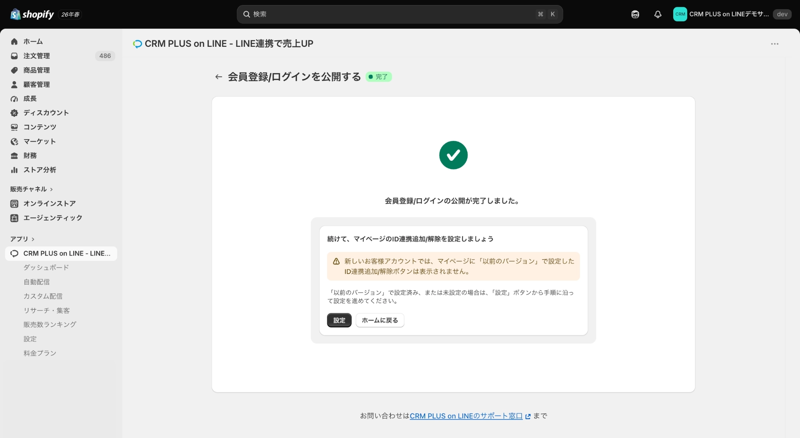Viewport: 800px width, 438px height.
Task: Click the ディスカウント badge icon
Action: point(14,113)
